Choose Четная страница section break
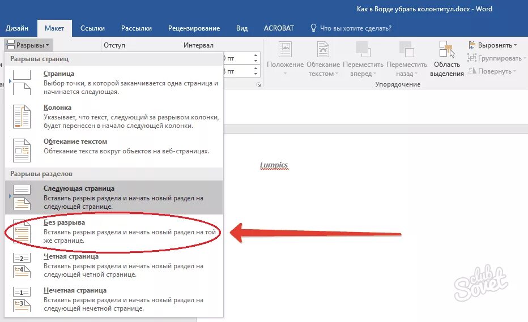 tap(114, 265)
